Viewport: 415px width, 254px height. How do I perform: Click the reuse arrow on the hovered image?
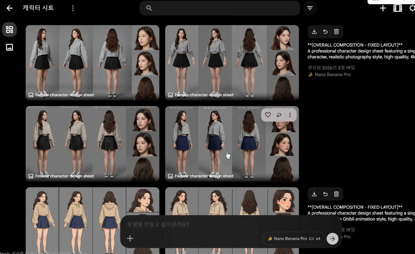click(x=279, y=115)
